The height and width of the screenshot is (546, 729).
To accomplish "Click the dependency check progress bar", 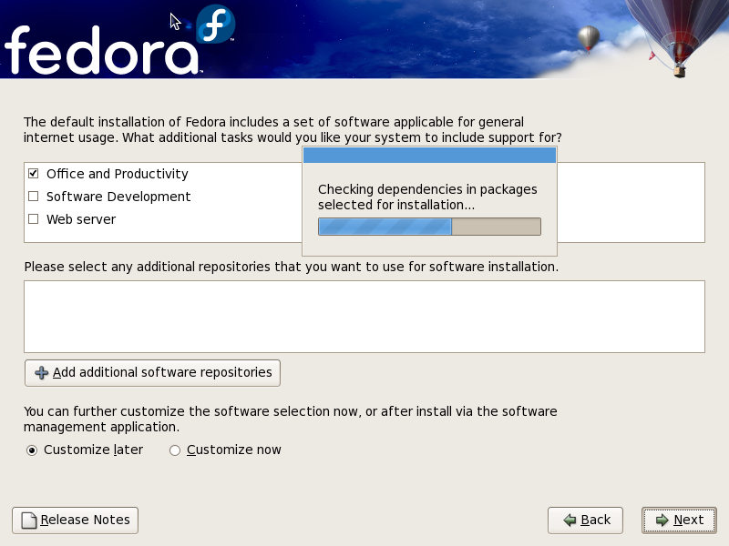I will click(x=429, y=227).
